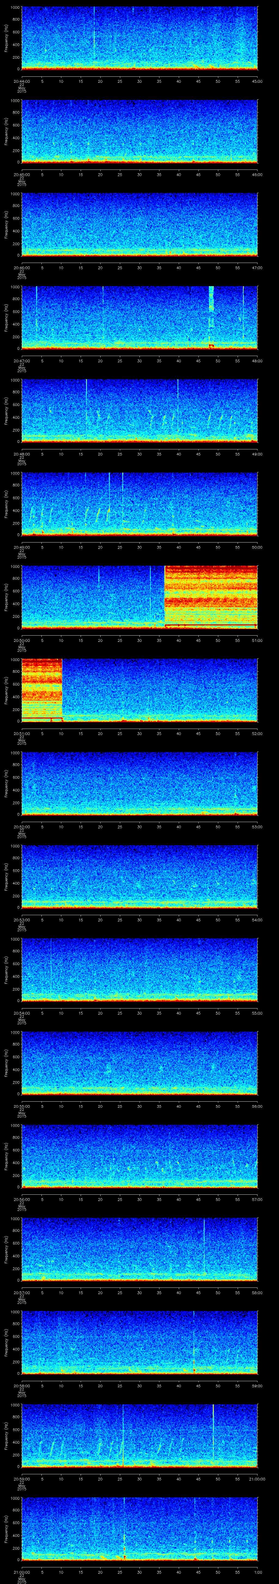Click the red broadband noise block in the 20:51:00 spectrogram
The width and height of the screenshot is (279, 1584).
click(x=42, y=690)
